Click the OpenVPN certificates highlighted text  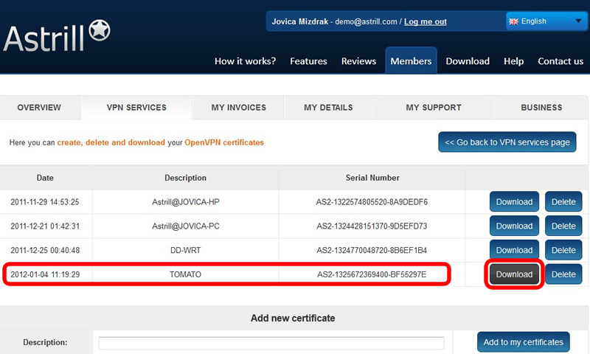click(x=224, y=142)
